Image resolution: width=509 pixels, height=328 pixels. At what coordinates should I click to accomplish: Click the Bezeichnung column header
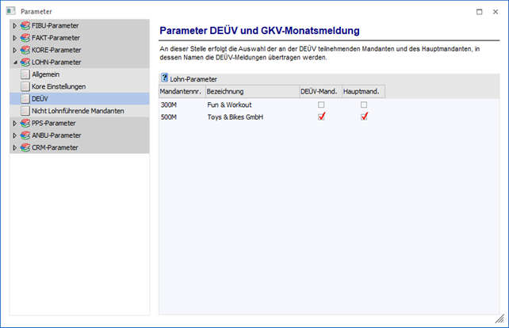click(225, 92)
